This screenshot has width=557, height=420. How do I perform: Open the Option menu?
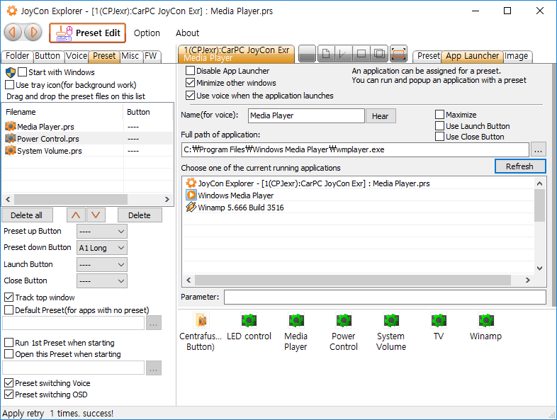coord(147,33)
